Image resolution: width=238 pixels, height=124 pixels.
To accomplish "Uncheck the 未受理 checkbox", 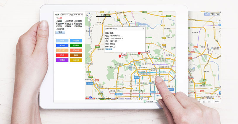I will pos(66,21).
